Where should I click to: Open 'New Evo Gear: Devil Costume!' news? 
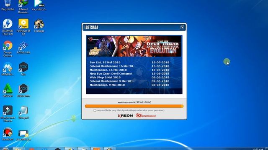tap(111, 74)
